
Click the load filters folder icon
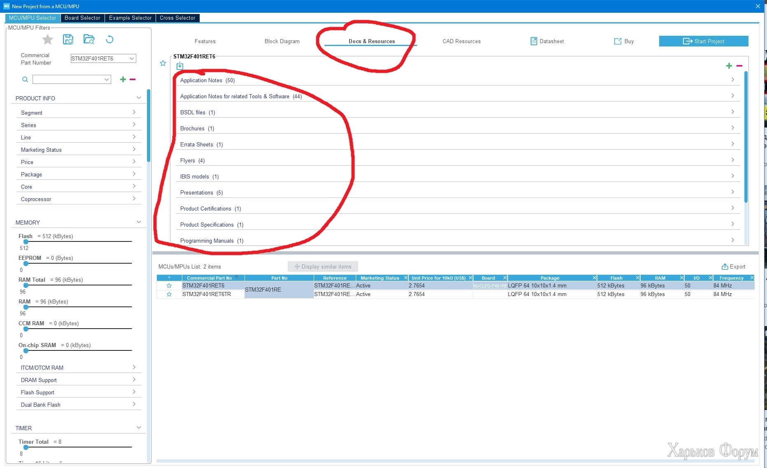pyautogui.click(x=89, y=39)
